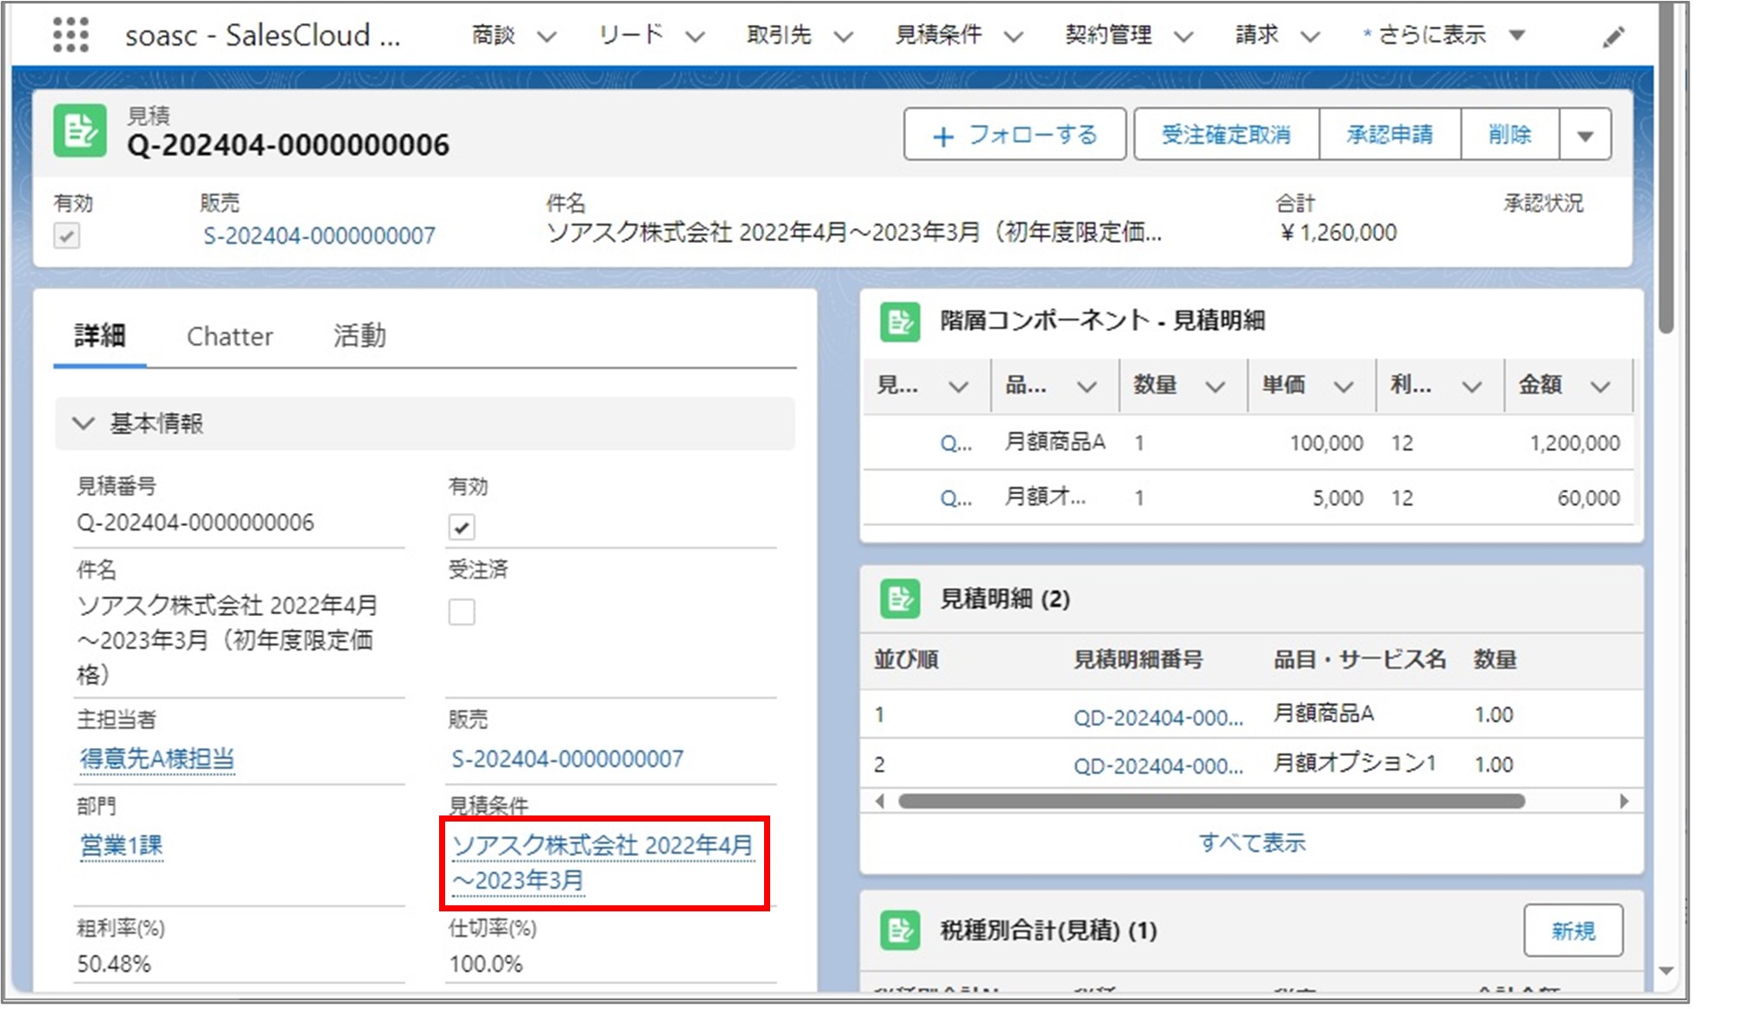Click the フォローする button
Image resolution: width=1752 pixels, height=1009 pixels.
coord(1015,135)
